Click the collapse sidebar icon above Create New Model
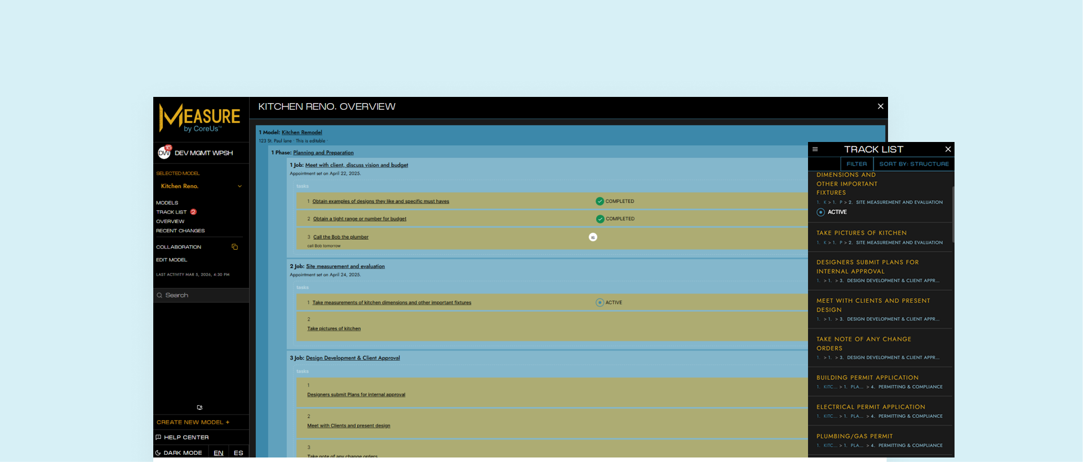This screenshot has width=1083, height=462. pyautogui.click(x=199, y=407)
